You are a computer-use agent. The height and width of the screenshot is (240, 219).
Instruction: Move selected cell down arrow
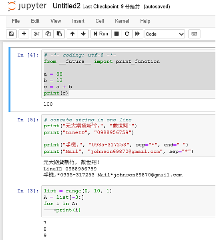(83, 34)
